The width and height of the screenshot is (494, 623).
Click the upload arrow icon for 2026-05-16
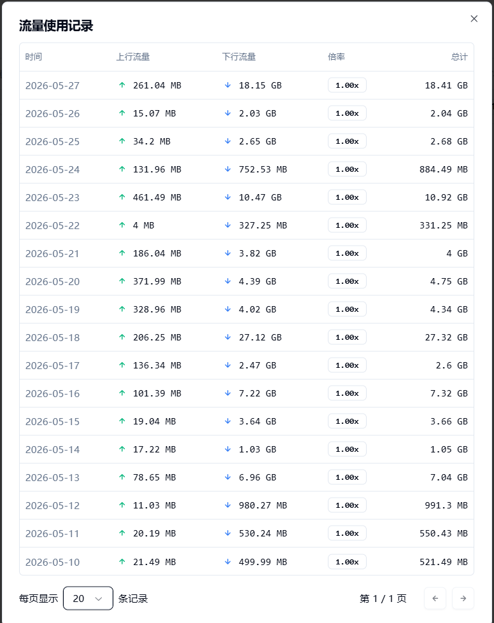(x=122, y=393)
